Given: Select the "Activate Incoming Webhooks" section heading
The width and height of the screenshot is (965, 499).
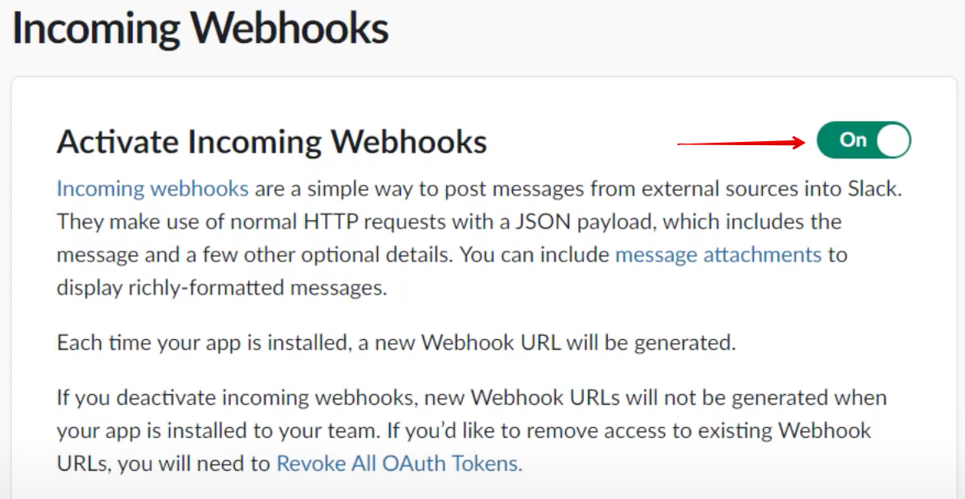Looking at the screenshot, I should click(271, 142).
